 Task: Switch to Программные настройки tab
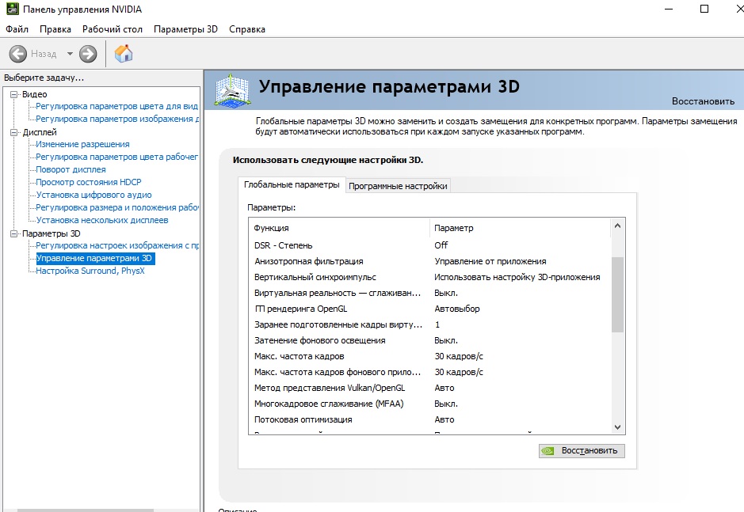tap(398, 186)
